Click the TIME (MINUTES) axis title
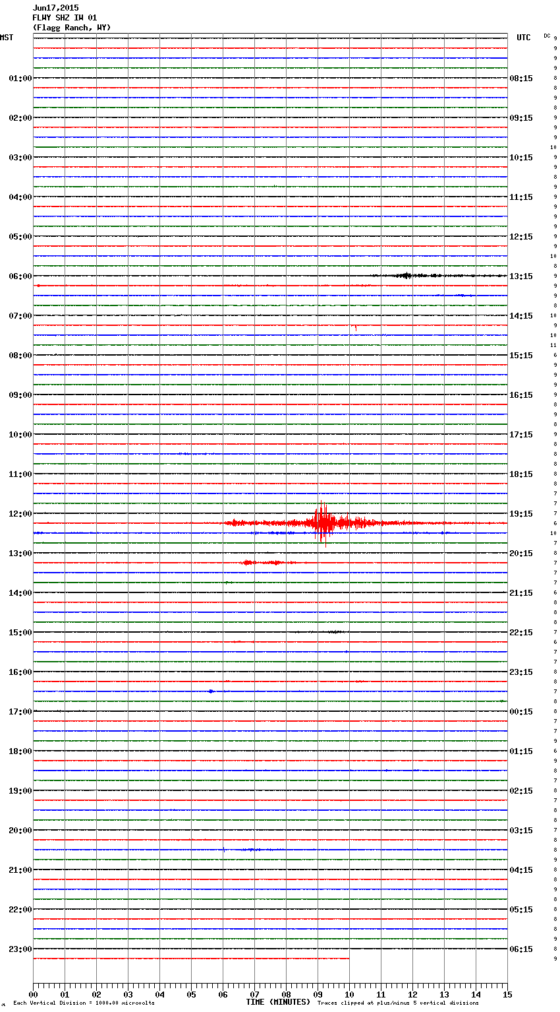 pos(278,1002)
